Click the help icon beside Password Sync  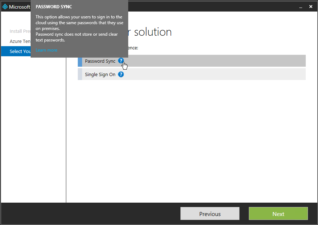tap(121, 61)
